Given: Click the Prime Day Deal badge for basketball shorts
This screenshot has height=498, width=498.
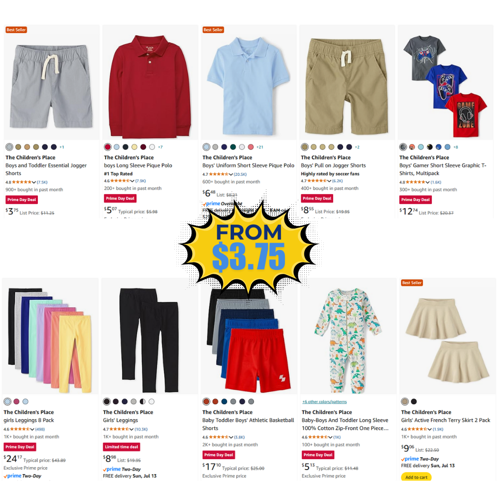Looking at the screenshot, I should [219, 455].
